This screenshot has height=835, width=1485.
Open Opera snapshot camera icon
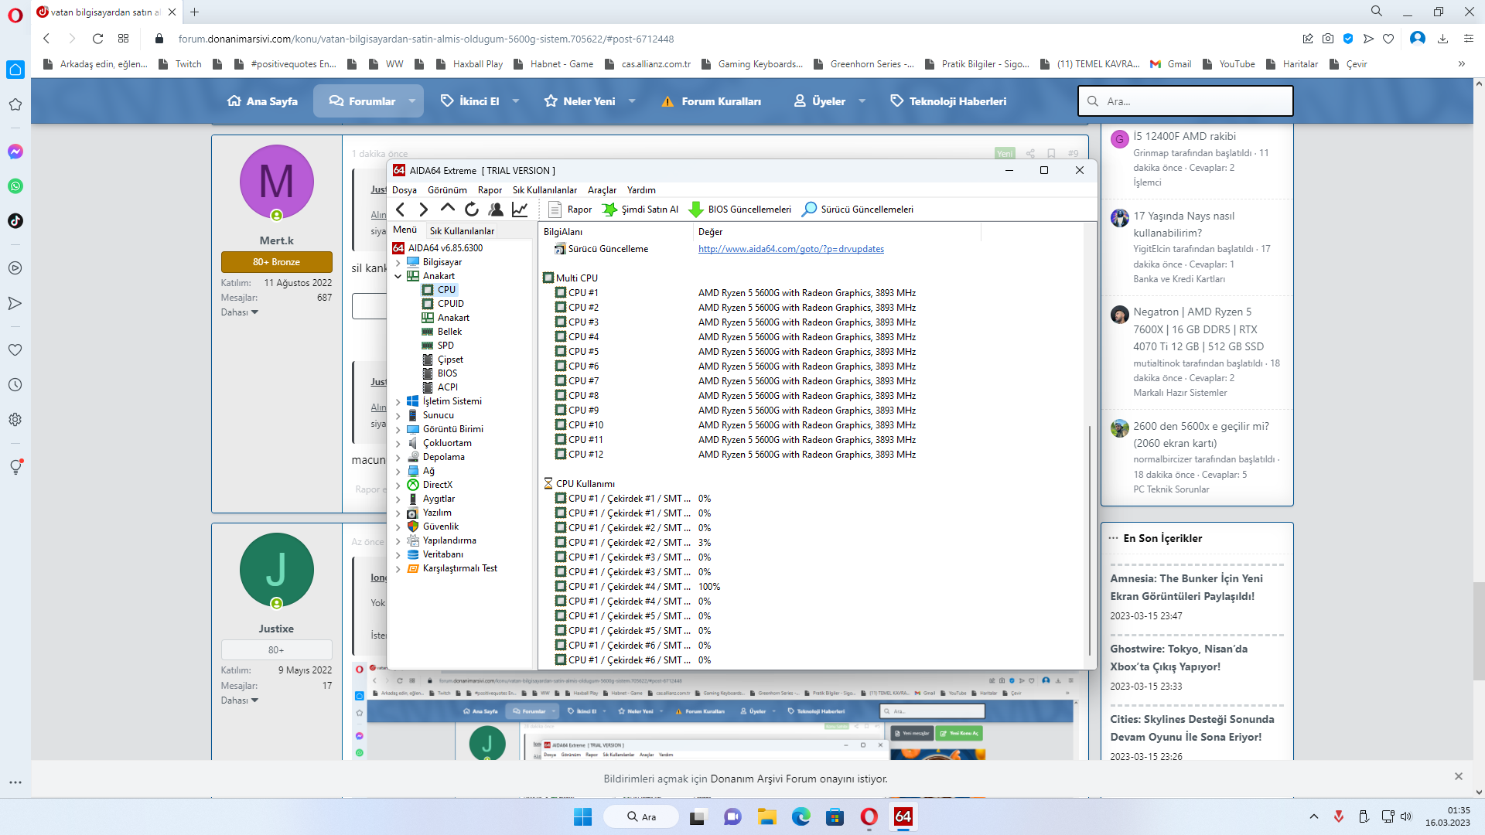pos(1328,39)
